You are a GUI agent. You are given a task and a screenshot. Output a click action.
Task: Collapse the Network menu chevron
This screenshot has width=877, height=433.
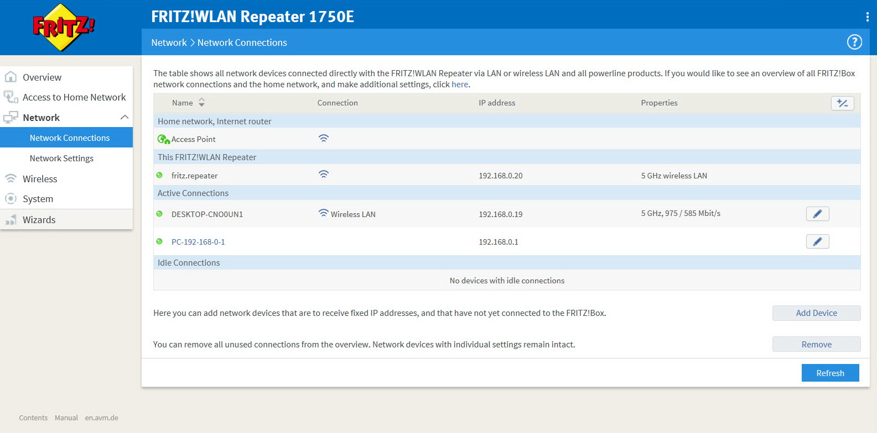(124, 117)
